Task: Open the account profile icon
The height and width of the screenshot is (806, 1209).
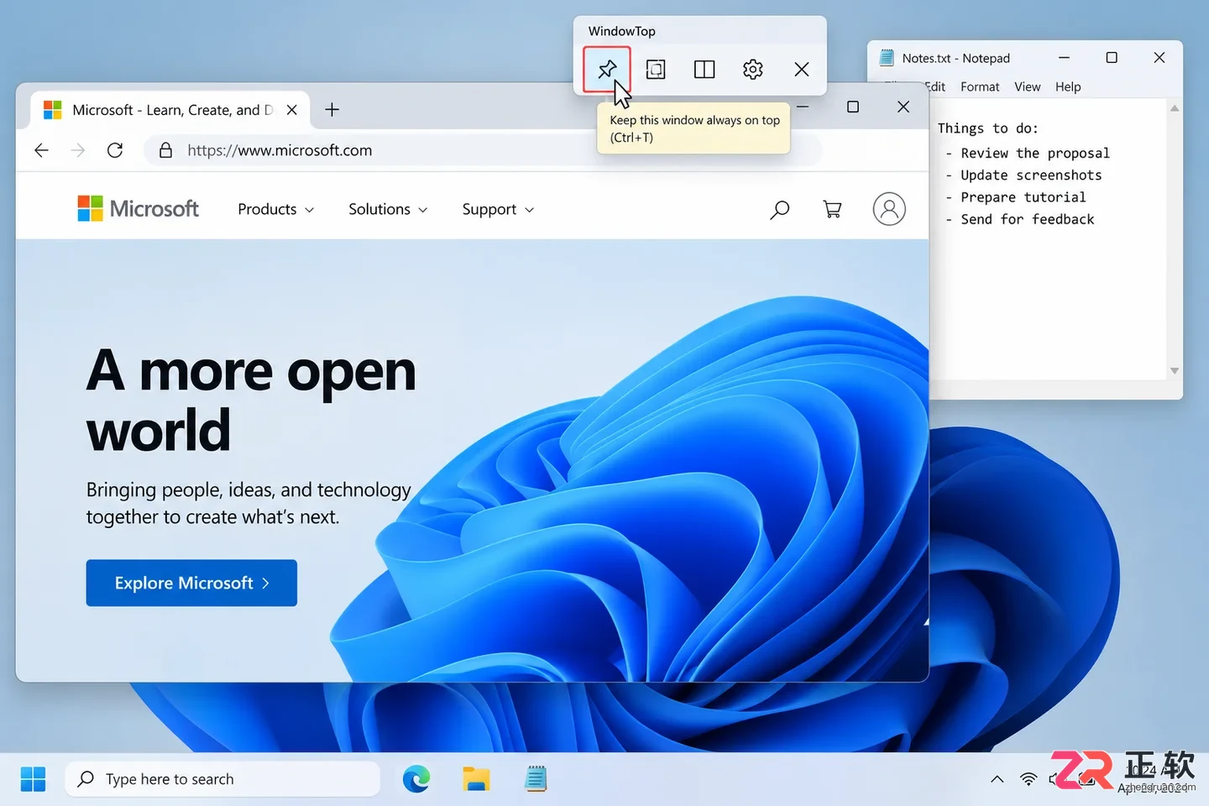Action: 889,209
